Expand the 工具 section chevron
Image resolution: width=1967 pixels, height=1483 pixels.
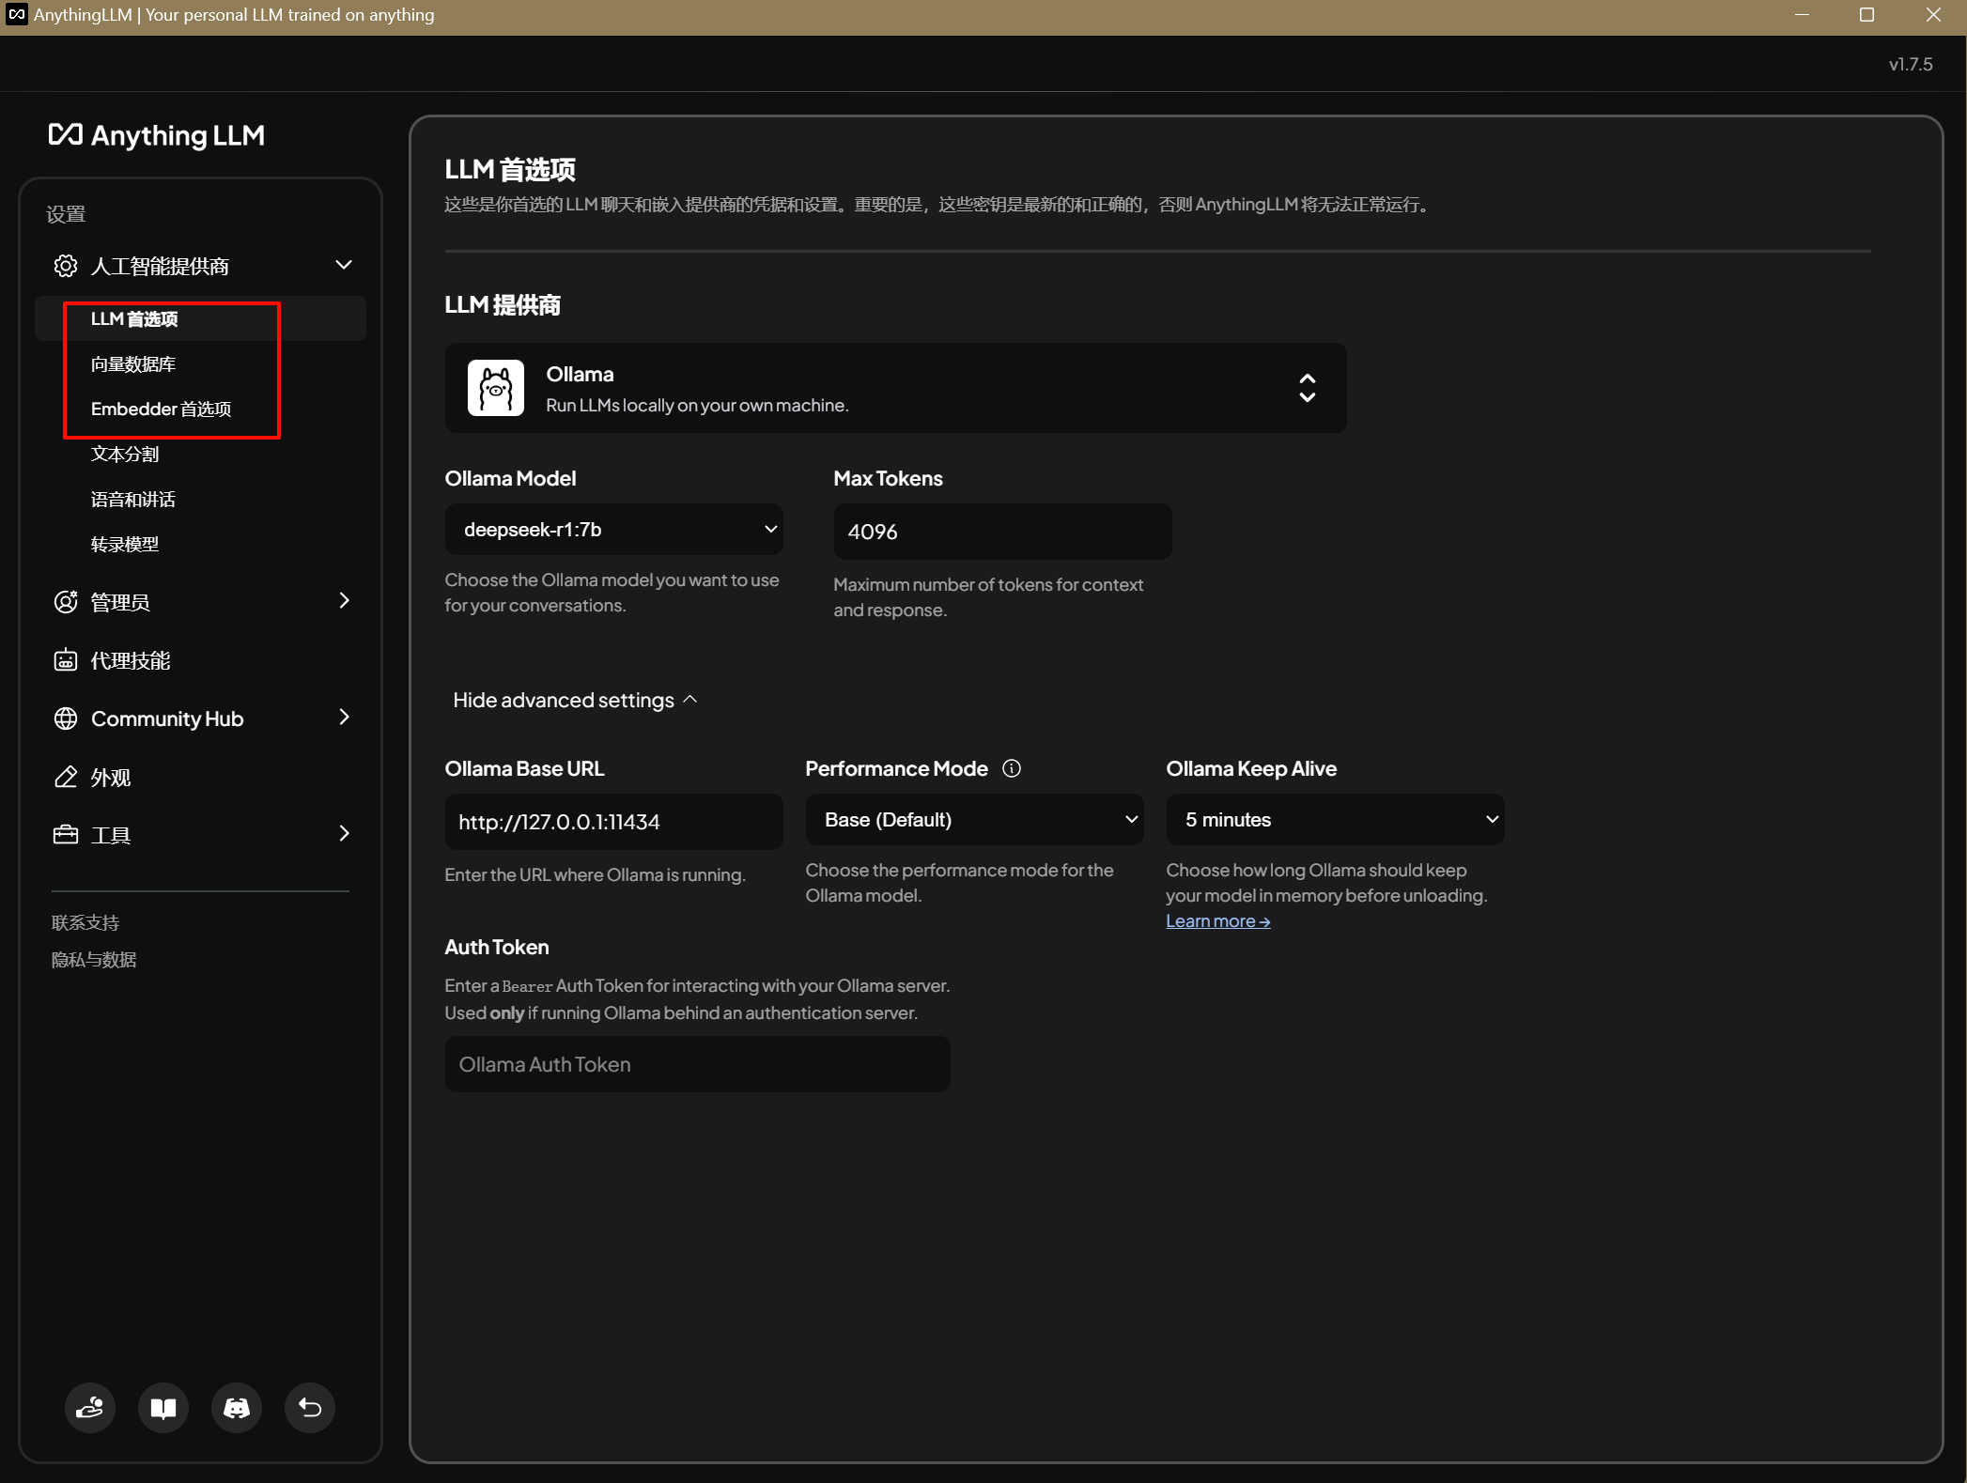pos(344,834)
